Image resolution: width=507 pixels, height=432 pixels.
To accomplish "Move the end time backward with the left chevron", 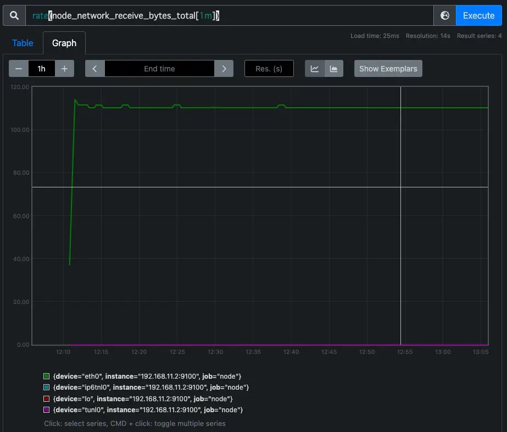I will pos(94,69).
